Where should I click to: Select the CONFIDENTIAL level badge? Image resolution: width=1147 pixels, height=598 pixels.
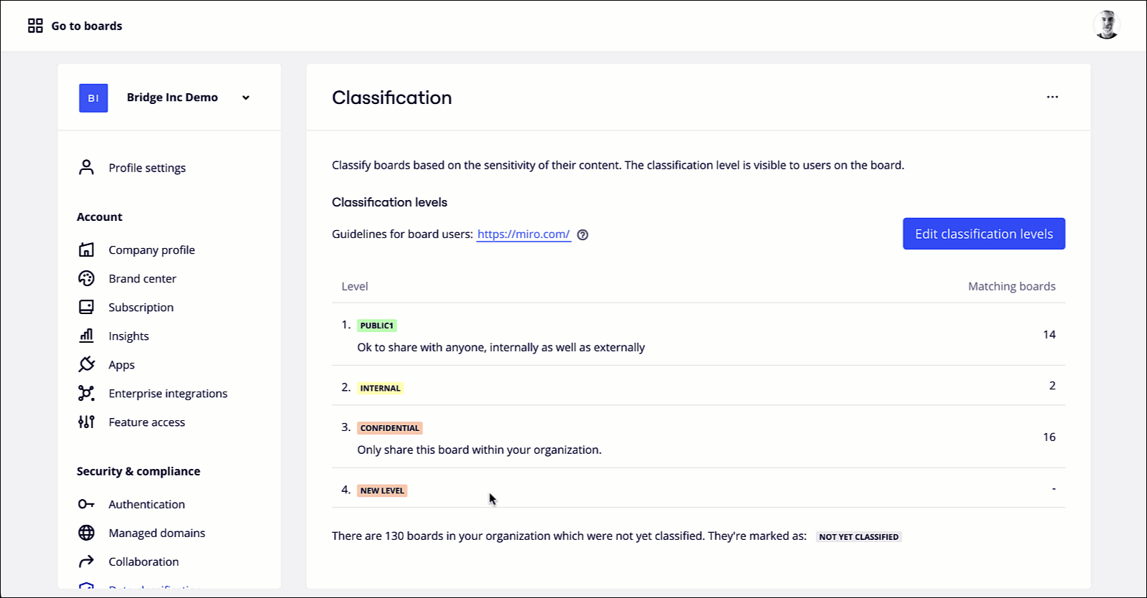pos(389,427)
